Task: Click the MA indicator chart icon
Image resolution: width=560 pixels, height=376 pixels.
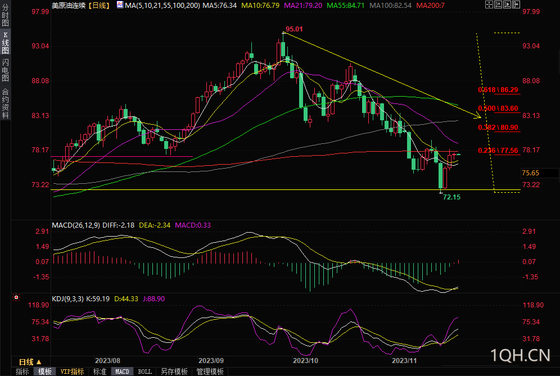Action: click(x=120, y=4)
